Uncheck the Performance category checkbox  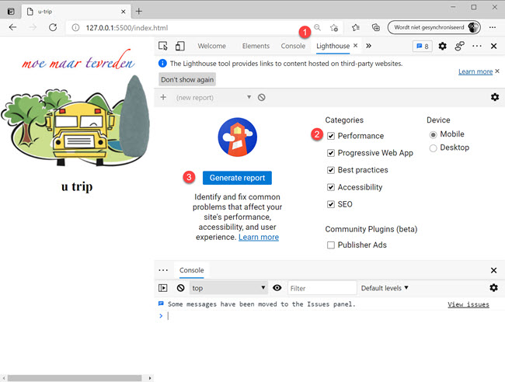[x=331, y=136]
